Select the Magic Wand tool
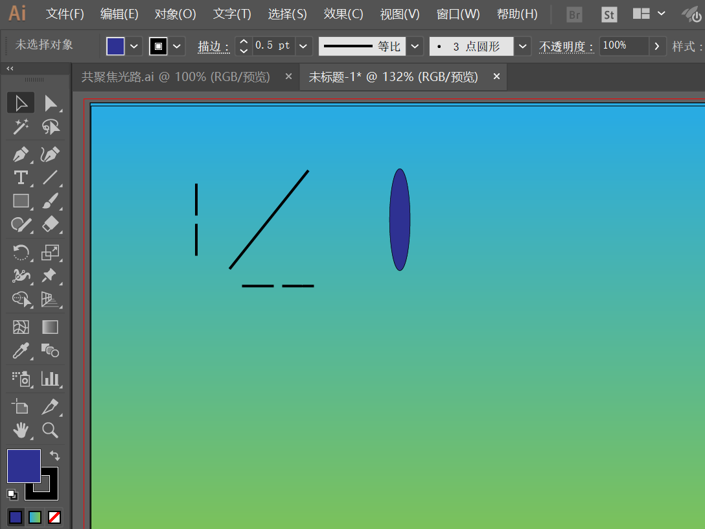This screenshot has width=705, height=529. (x=21, y=127)
